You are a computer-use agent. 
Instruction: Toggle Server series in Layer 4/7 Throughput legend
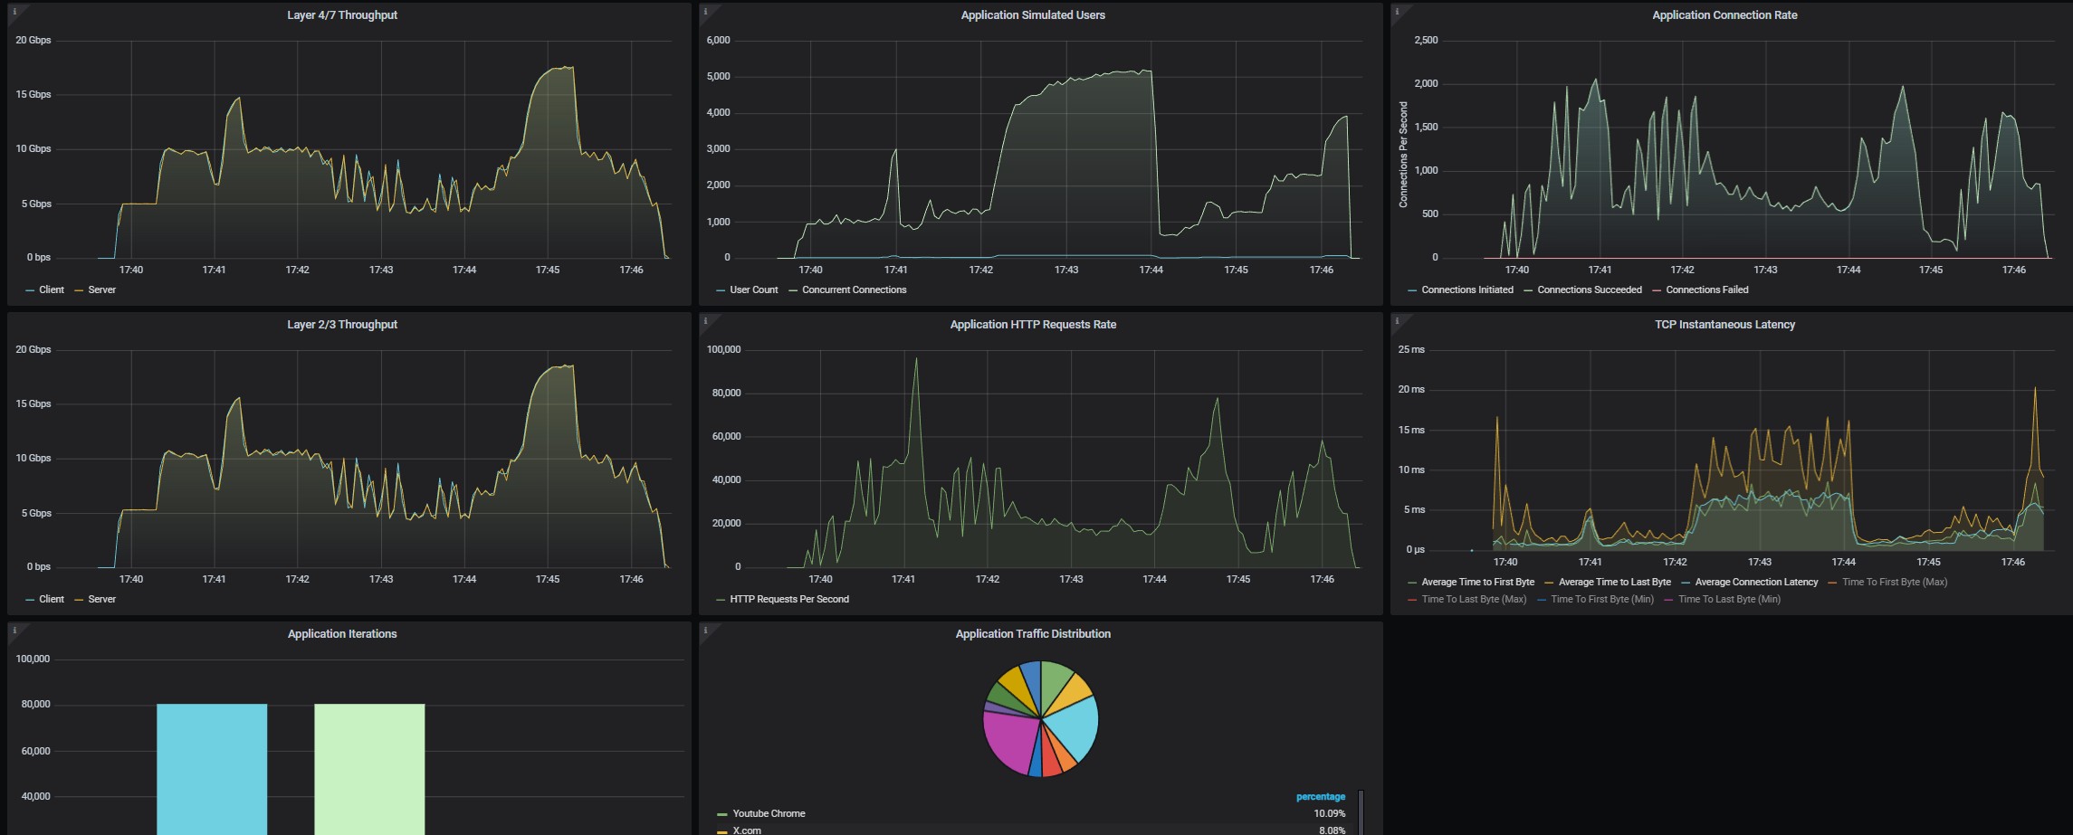[x=102, y=290]
